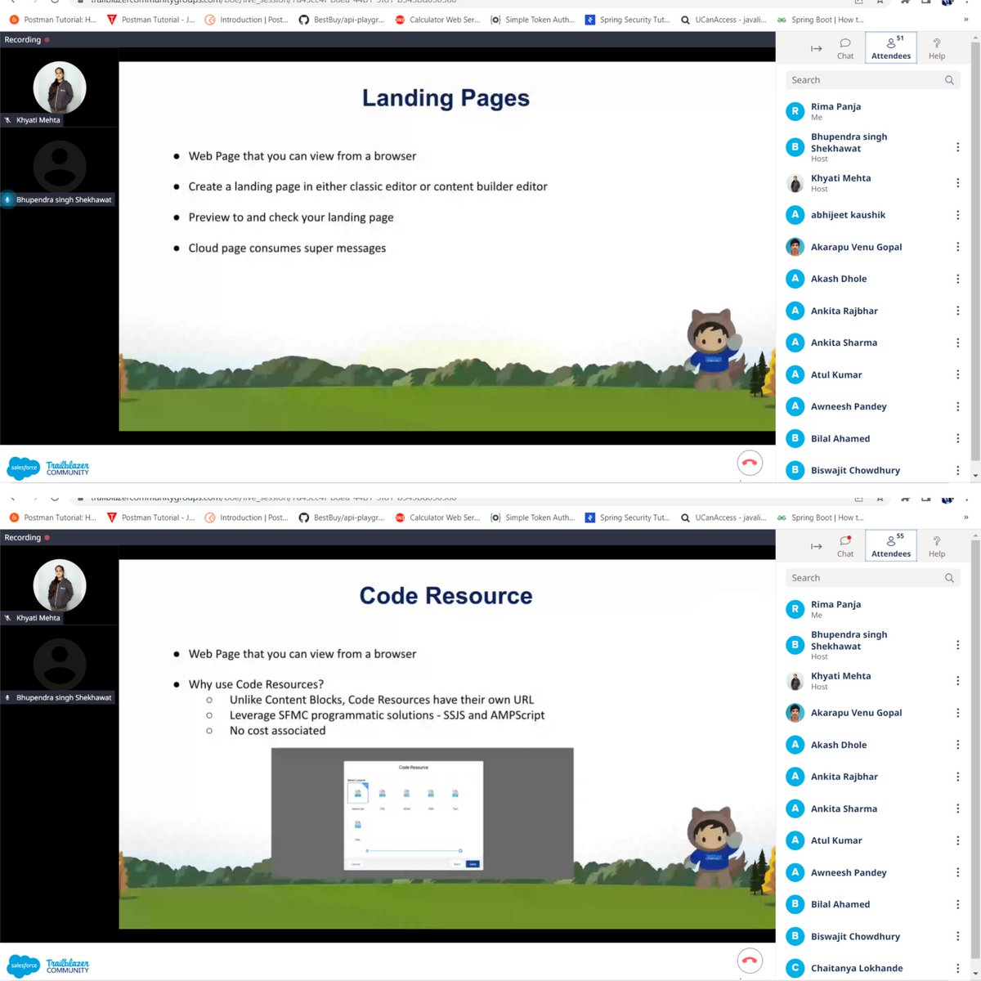981x981 pixels.
Task: Click Khyati Mehta muted mic icon, Landing Pages window
Action: (8, 120)
